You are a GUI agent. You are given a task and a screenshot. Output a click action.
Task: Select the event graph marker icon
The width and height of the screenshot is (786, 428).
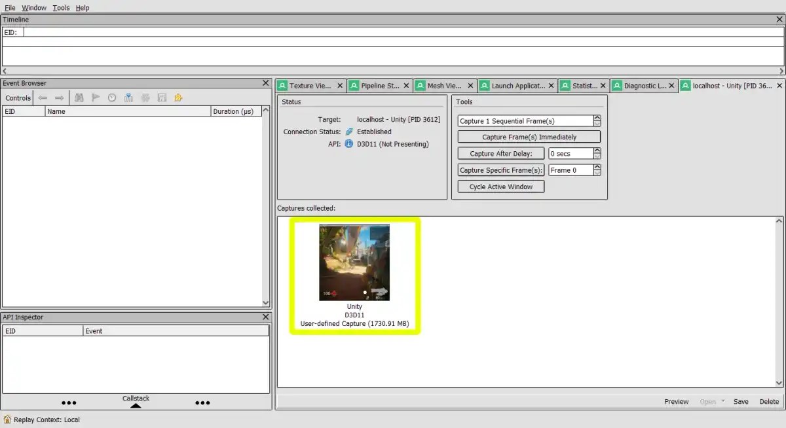click(128, 98)
